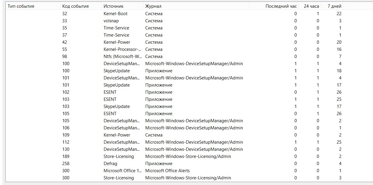Select Kernel-Power event with code 109
373x185 pixels.
click(x=117, y=135)
